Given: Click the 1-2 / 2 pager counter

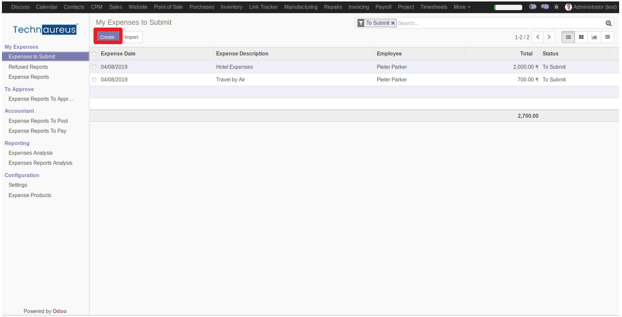Looking at the screenshot, I should tap(522, 37).
